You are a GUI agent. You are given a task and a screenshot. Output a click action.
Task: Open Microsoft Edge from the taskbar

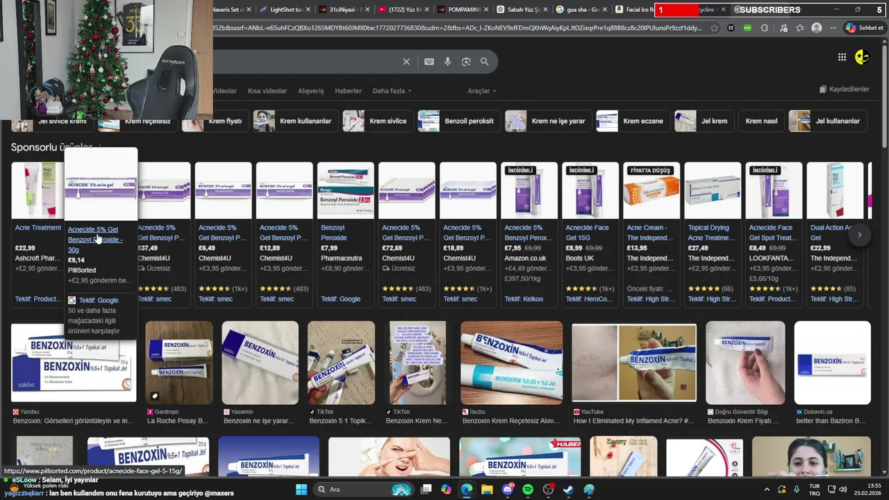pos(467,490)
